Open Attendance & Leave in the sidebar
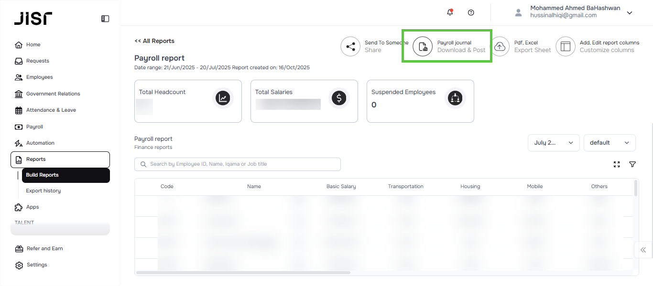 point(51,110)
